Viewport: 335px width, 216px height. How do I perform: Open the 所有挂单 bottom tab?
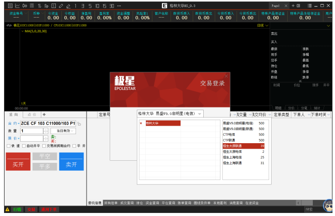[111, 203]
